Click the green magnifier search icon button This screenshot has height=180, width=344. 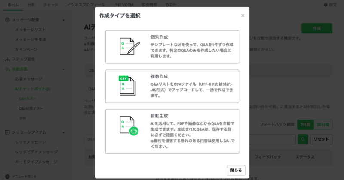(303, 139)
